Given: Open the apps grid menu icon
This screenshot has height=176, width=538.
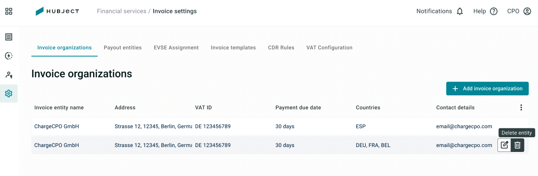Looking at the screenshot, I should point(9,12).
